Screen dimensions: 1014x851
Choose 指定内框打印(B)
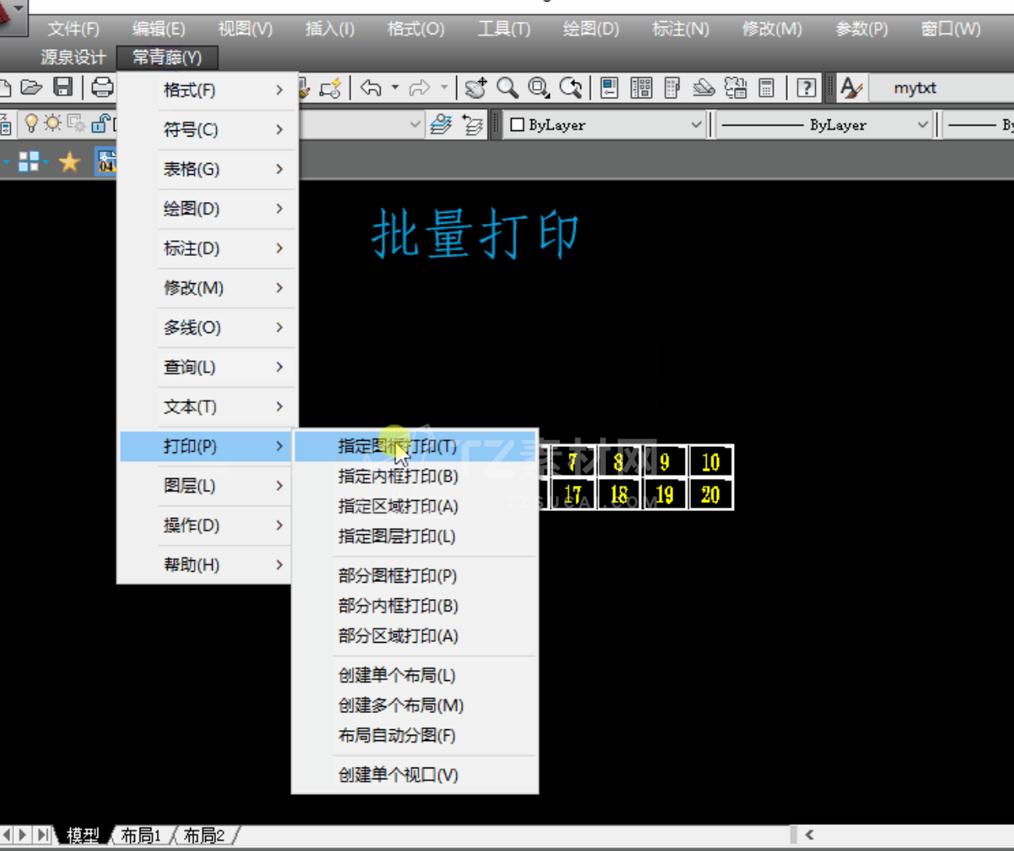click(x=416, y=477)
